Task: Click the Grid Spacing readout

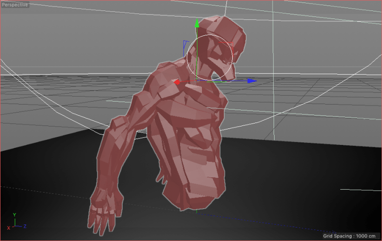Action: [350, 236]
